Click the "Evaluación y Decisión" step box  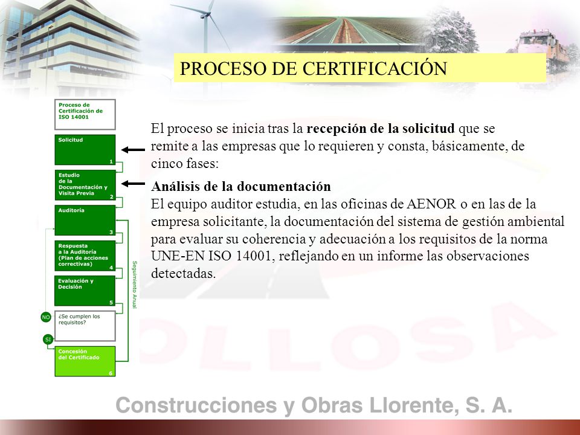click(85, 291)
